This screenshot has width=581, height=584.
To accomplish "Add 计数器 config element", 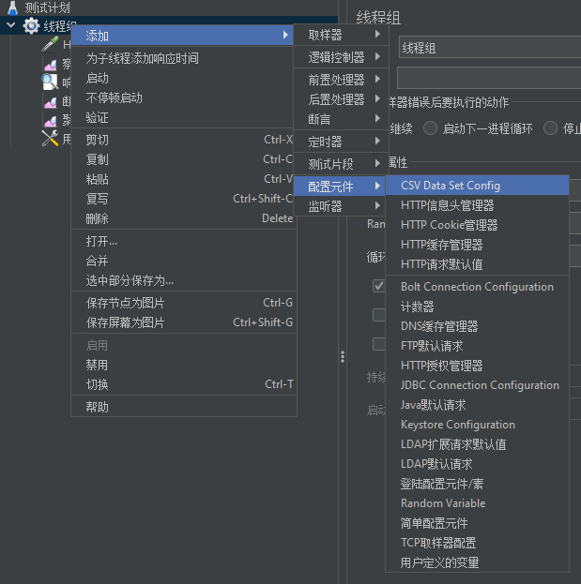I will pos(477,307).
